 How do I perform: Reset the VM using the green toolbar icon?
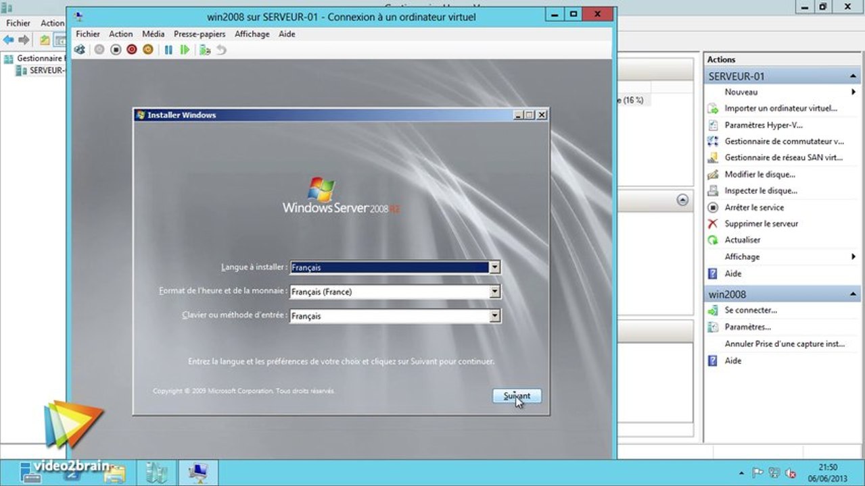click(185, 50)
